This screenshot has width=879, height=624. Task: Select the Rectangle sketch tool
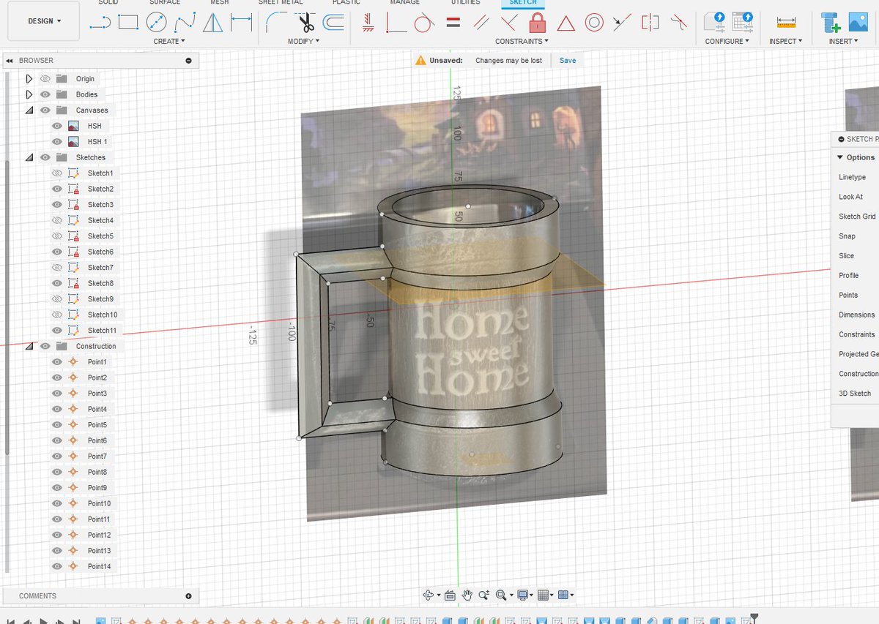point(128,23)
